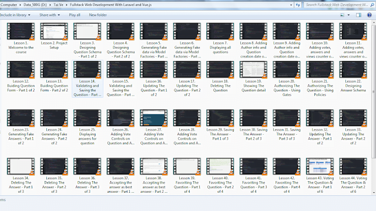Click the search magnifier icon
The image size is (376, 211).
(x=372, y=5)
